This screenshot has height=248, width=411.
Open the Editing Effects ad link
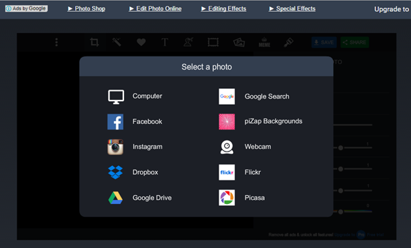(x=223, y=9)
